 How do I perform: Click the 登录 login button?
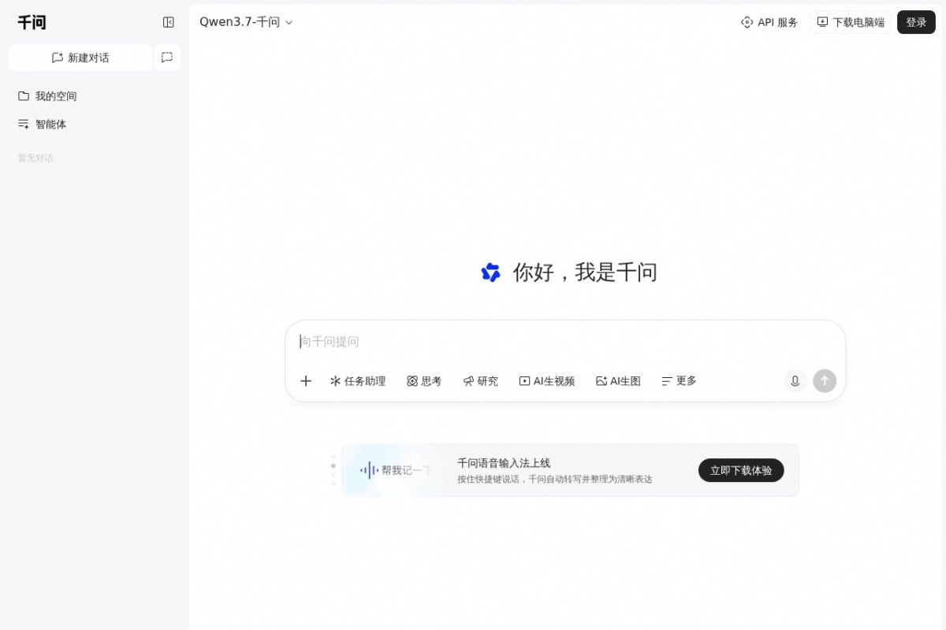pyautogui.click(x=916, y=22)
